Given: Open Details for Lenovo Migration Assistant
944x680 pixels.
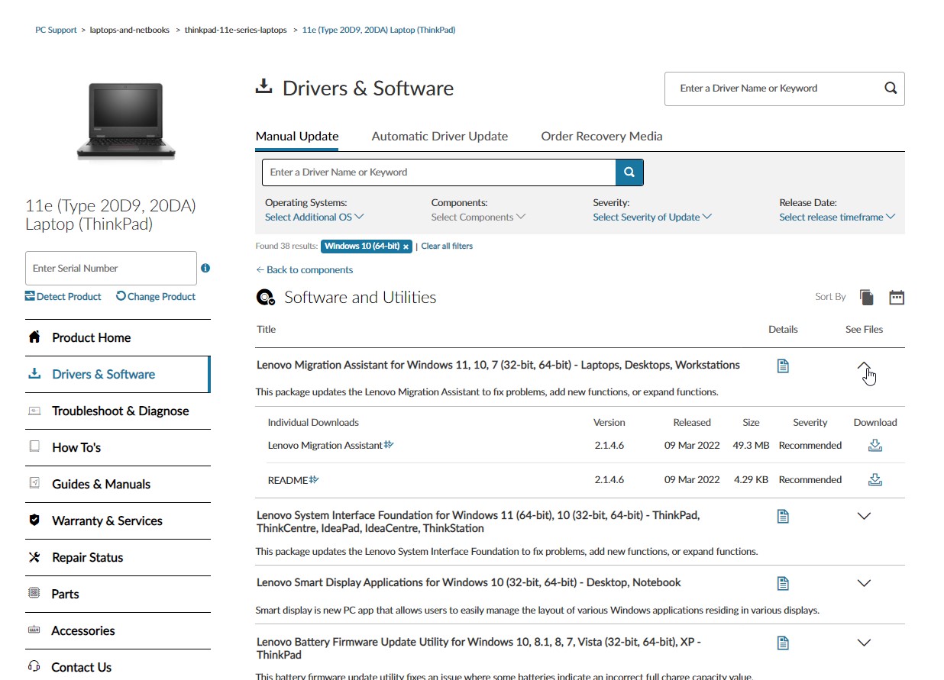Looking at the screenshot, I should (x=782, y=365).
